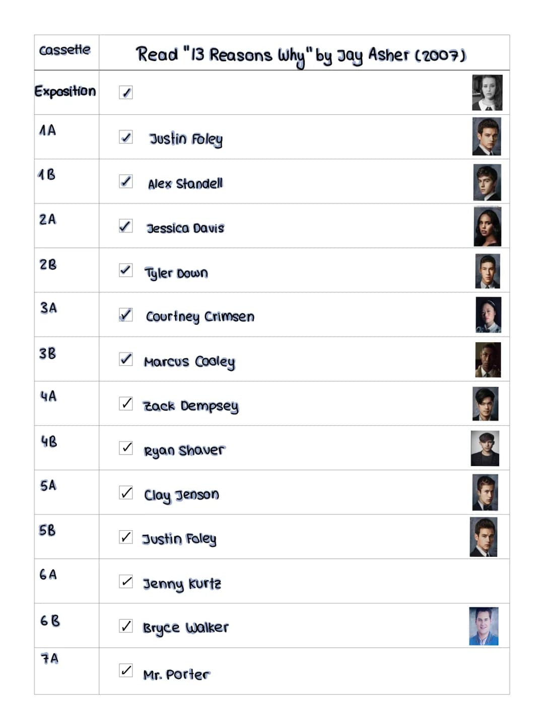Uncheck the Tyler Down checkbox
The width and height of the screenshot is (544, 703).
(126, 270)
